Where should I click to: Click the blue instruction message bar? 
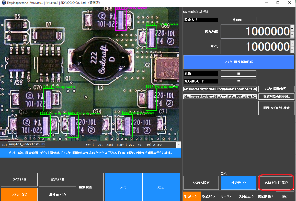pyautogui.click(x=90, y=153)
